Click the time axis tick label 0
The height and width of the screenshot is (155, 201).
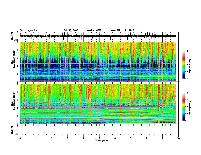pyautogui.click(x=20, y=138)
